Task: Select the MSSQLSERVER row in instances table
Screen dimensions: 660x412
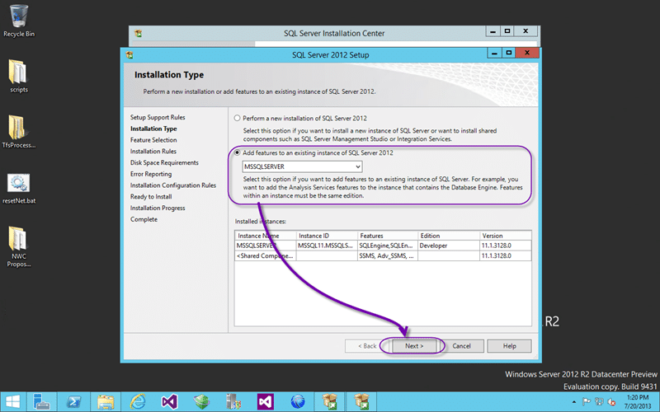Action: [383, 246]
